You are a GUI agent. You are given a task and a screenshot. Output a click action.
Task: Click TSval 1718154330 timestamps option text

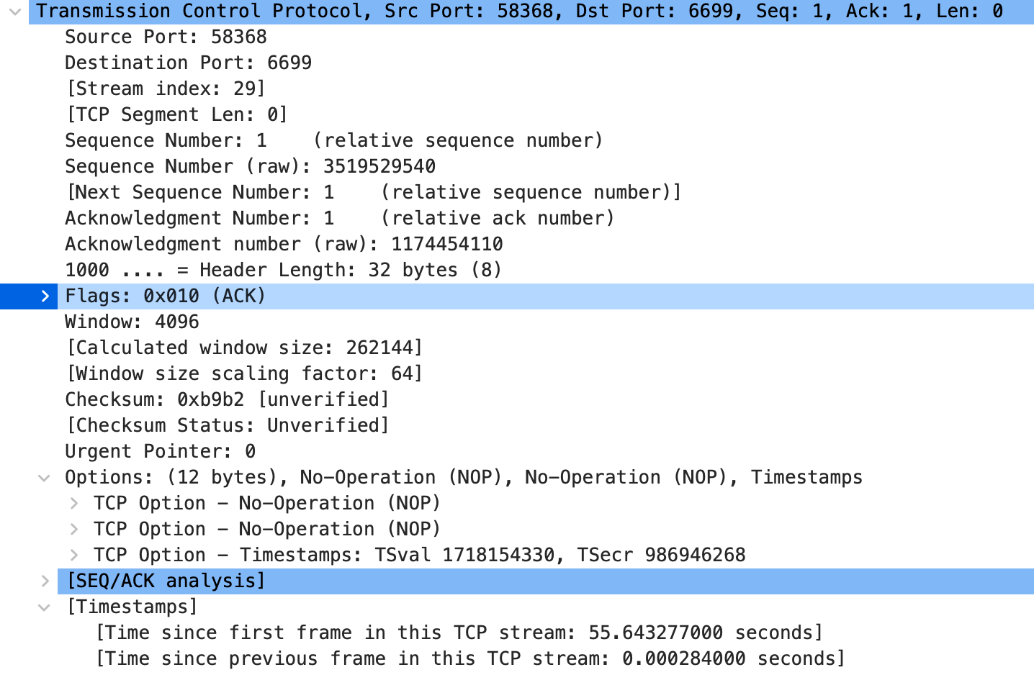coord(420,555)
